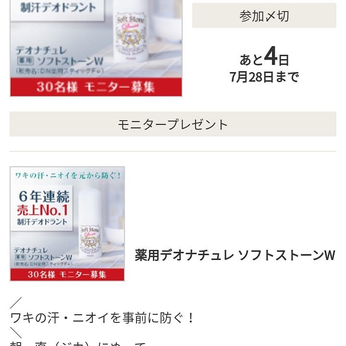
Task: Click the teal ワキの汗・ニオイを元から防ぐ! caption
Action: pos(68,176)
